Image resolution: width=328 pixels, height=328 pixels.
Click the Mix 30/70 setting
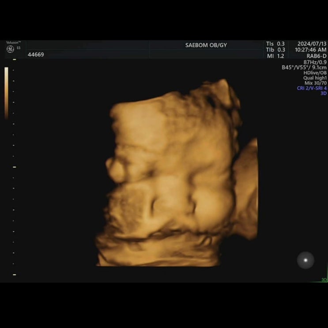point(316,83)
